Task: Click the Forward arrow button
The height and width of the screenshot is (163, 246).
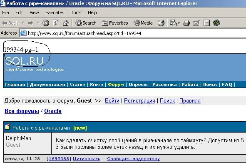Action: click(x=30, y=23)
